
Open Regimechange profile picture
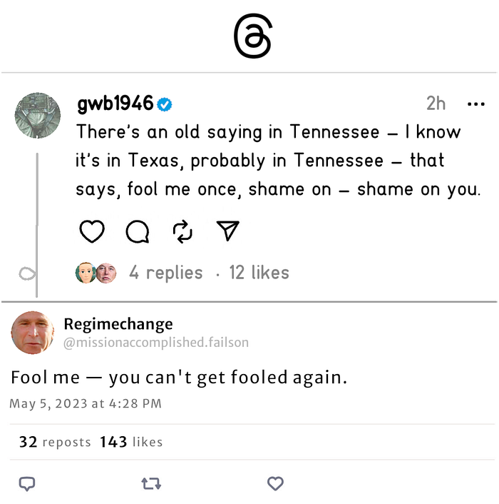(32, 333)
